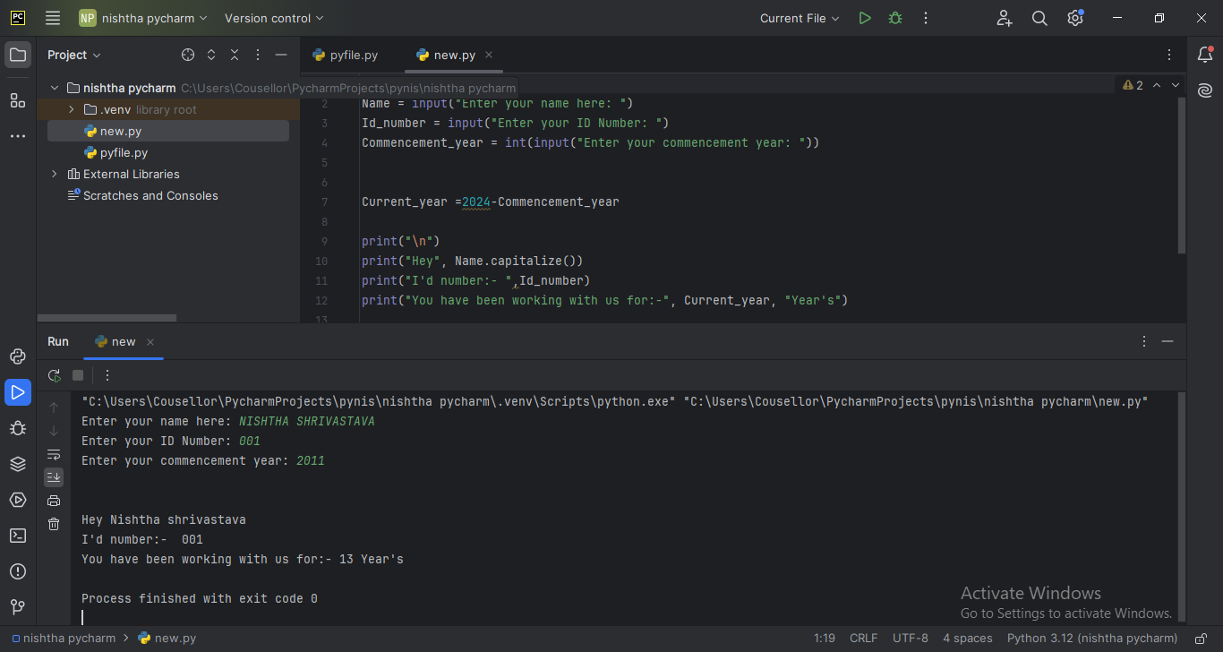Expand selected in Project panel header
The image size is (1223, 652).
click(x=211, y=55)
